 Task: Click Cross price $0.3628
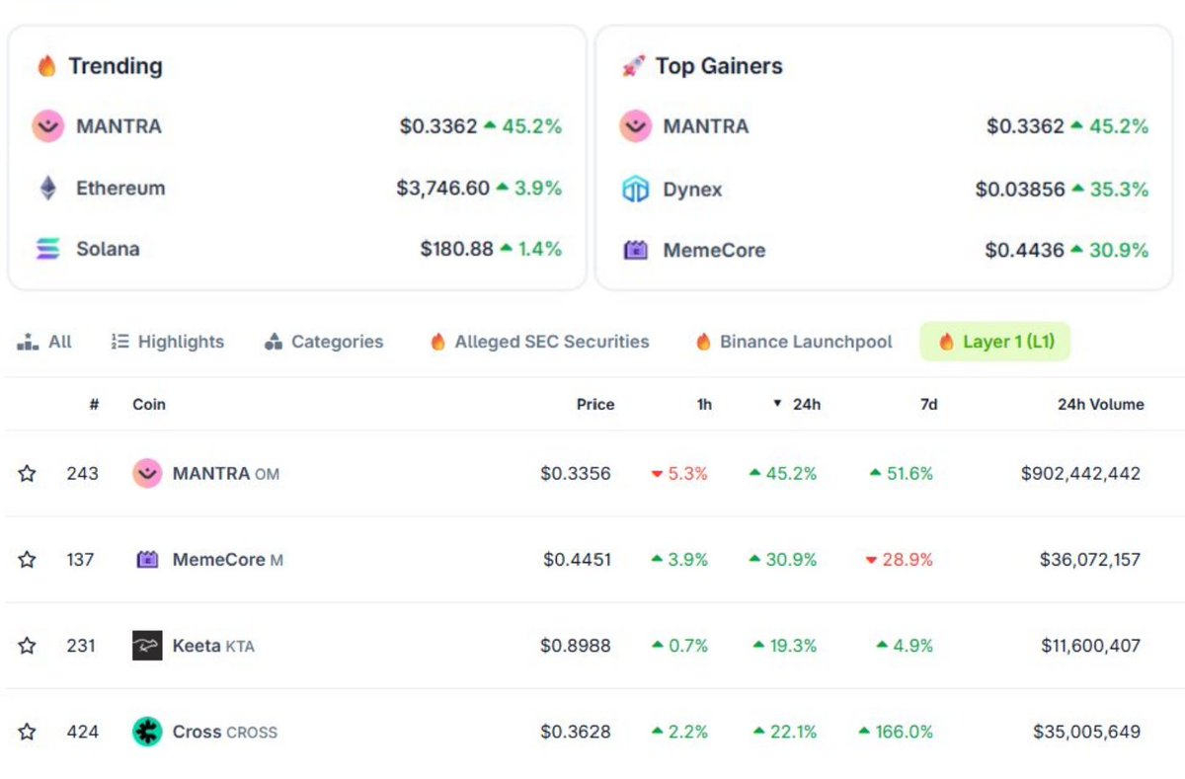tap(576, 732)
